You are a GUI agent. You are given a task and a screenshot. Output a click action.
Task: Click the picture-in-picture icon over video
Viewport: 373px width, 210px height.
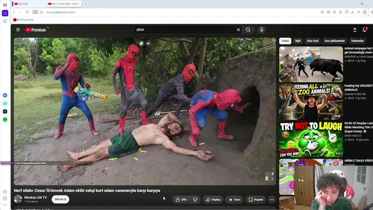click(141, 43)
